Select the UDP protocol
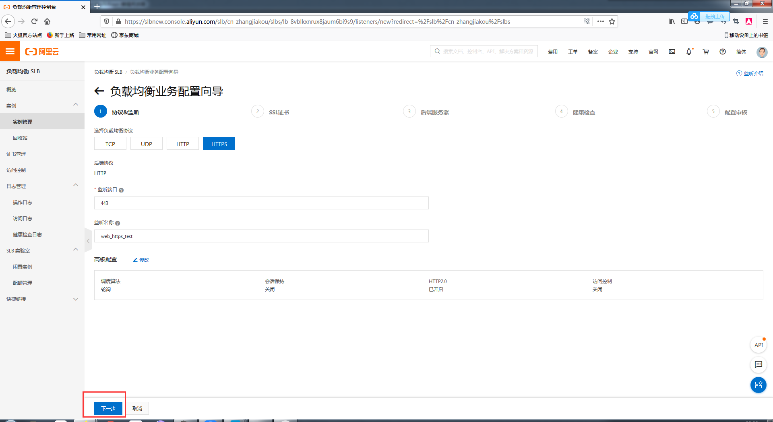The image size is (773, 422). tap(146, 143)
